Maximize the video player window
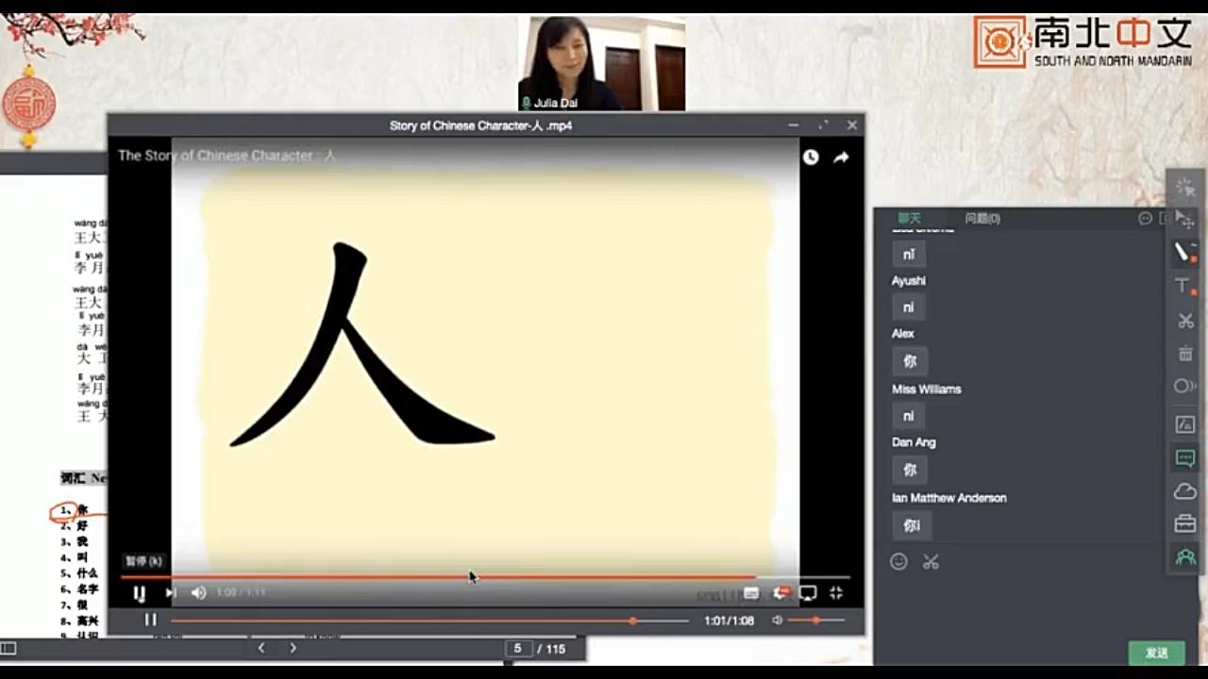Screen dimensions: 1208x679 [x=823, y=125]
